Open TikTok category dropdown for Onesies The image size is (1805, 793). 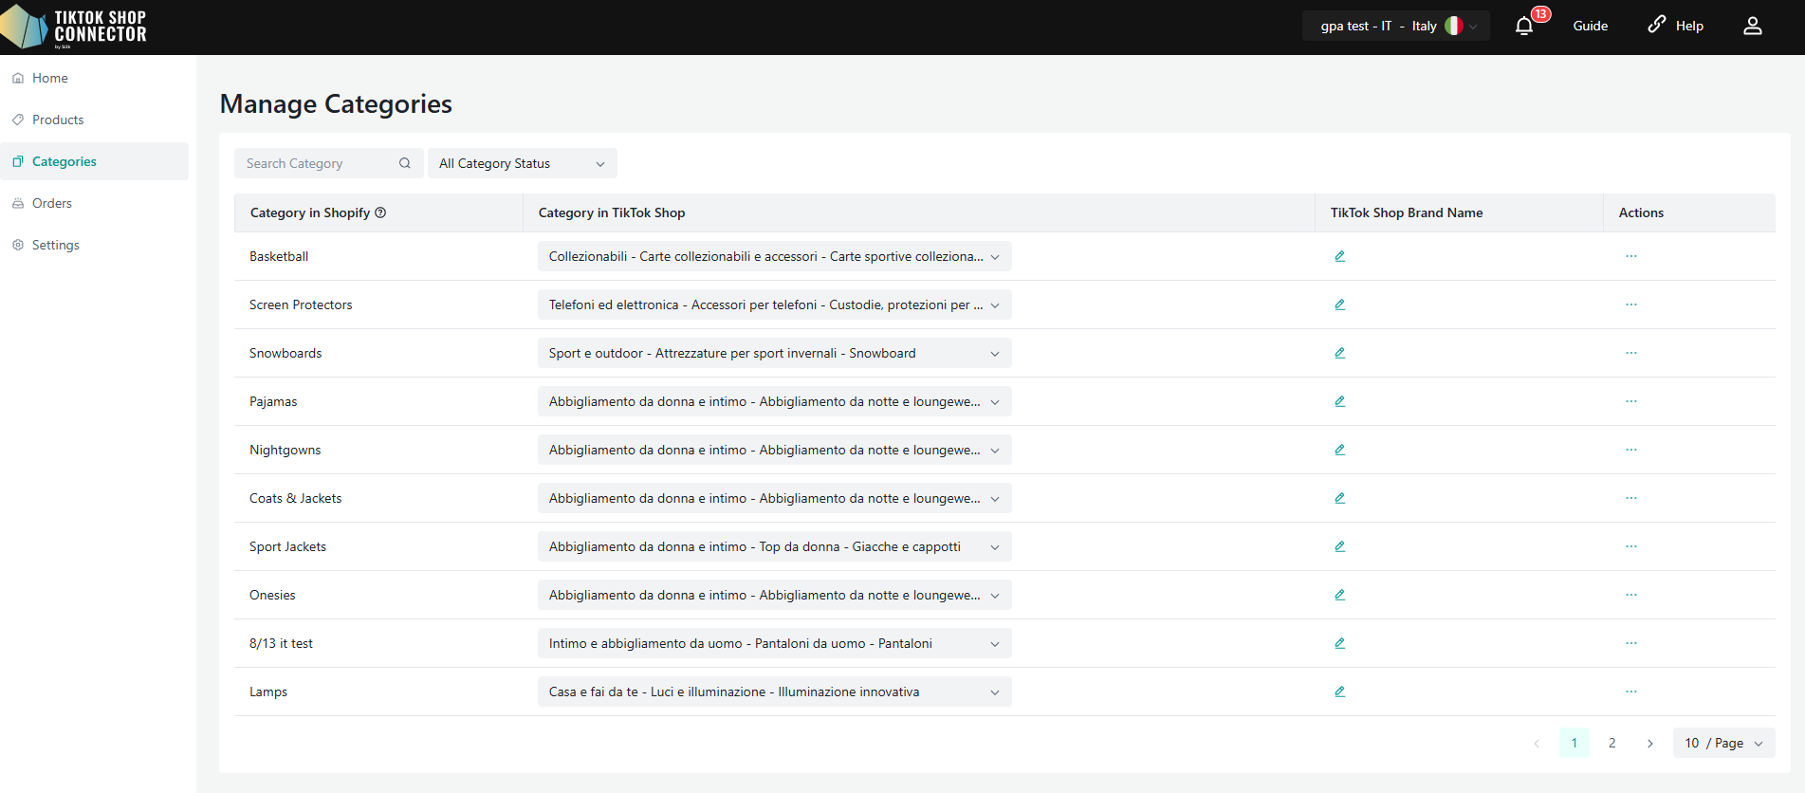(x=775, y=595)
